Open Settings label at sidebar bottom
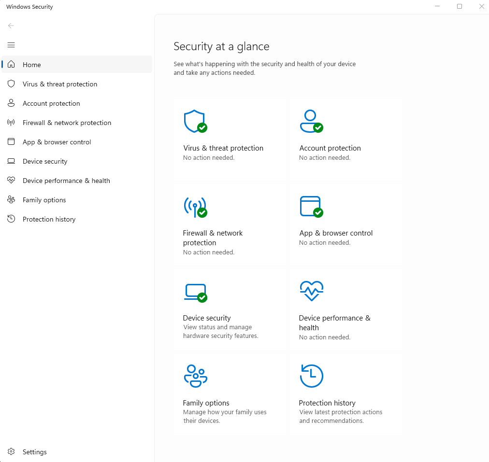This screenshot has height=462, width=489. click(35, 452)
